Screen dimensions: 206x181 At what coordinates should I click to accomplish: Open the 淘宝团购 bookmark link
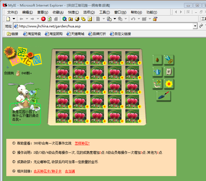click(53, 34)
